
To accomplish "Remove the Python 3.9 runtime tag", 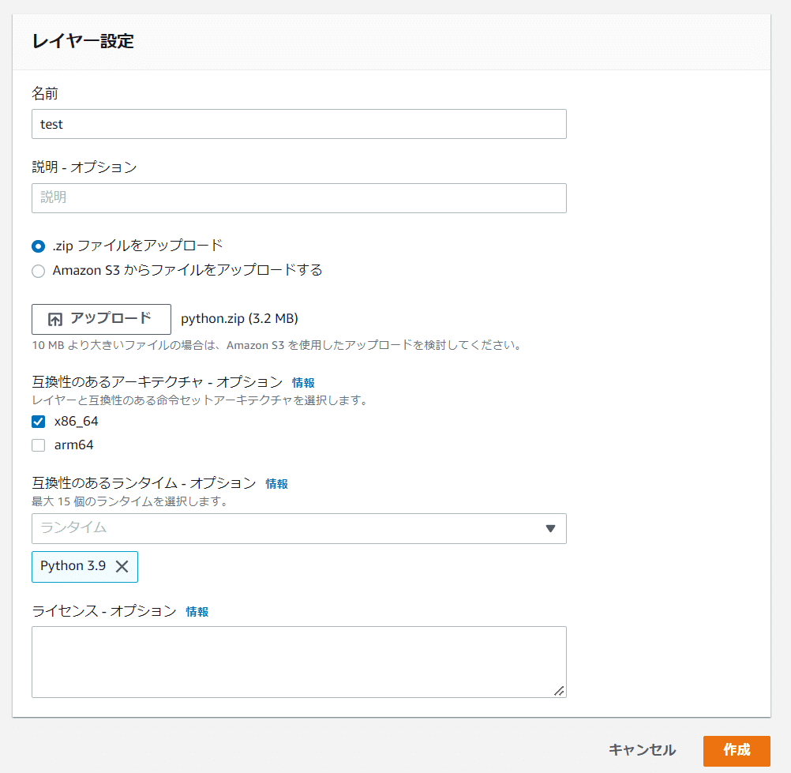I will point(123,566).
